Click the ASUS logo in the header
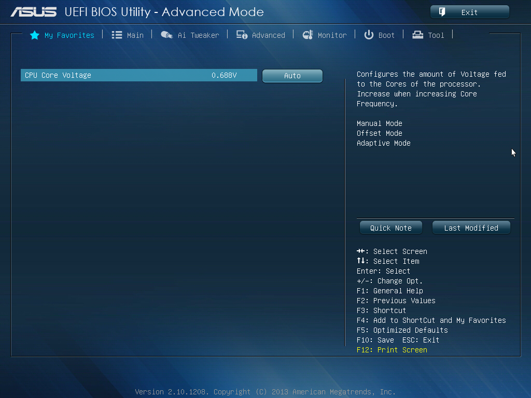 click(34, 12)
